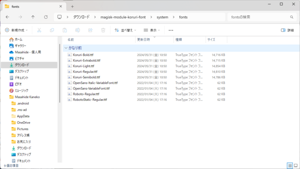This screenshot has height=169, width=300.
Task: Navigate to system in breadcrumb
Action: coord(163,17)
